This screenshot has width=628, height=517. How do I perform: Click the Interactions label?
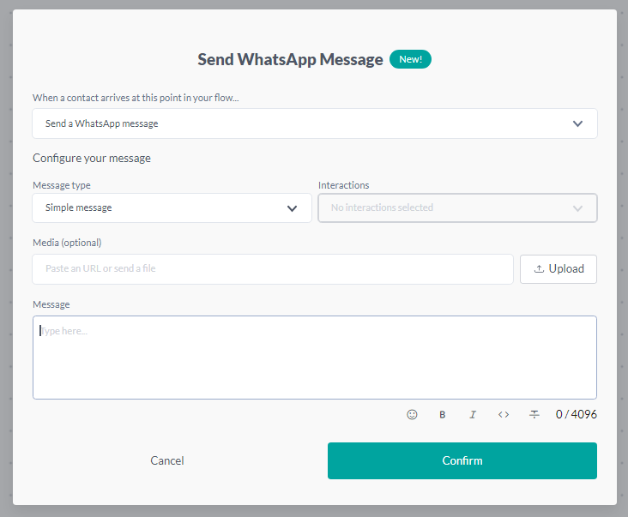click(x=344, y=185)
